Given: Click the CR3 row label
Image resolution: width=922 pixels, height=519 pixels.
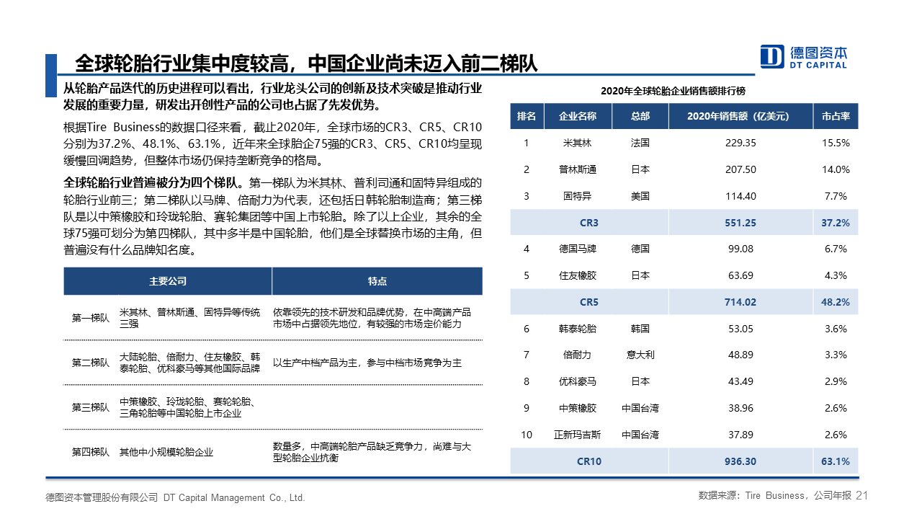Looking at the screenshot, I should (588, 223).
